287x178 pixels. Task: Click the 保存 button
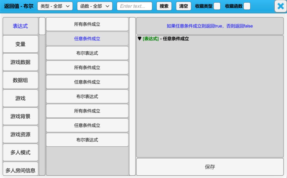tap(210, 167)
